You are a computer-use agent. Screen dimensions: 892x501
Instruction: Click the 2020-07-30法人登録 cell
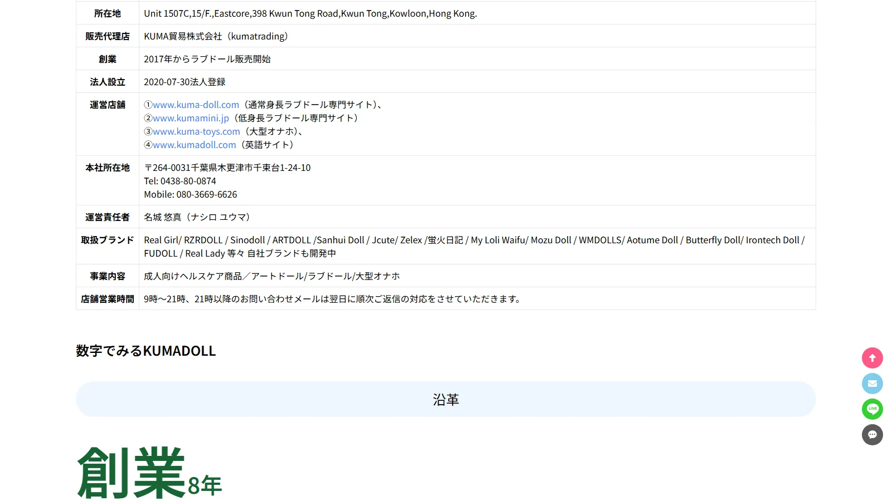click(185, 82)
